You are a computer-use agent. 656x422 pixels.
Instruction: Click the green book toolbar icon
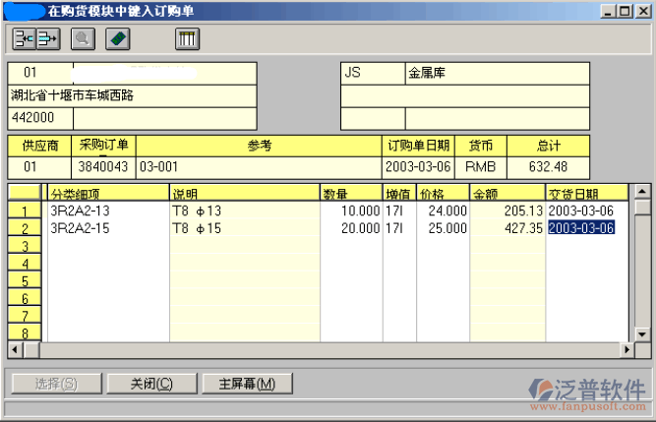[x=117, y=39]
